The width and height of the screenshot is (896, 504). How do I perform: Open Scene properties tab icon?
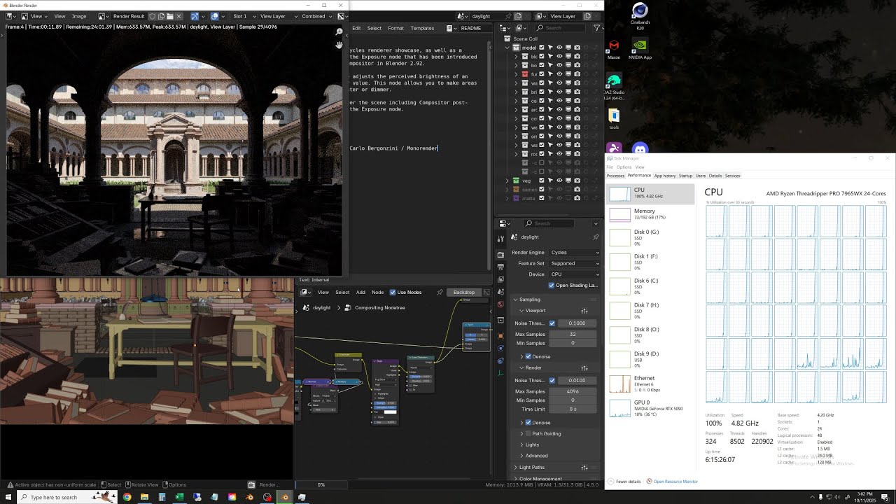[500, 291]
